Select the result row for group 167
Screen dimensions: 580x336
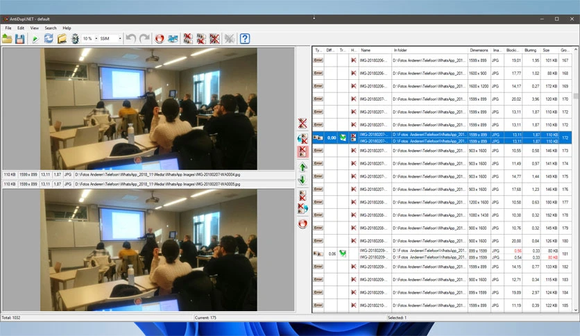(442, 60)
